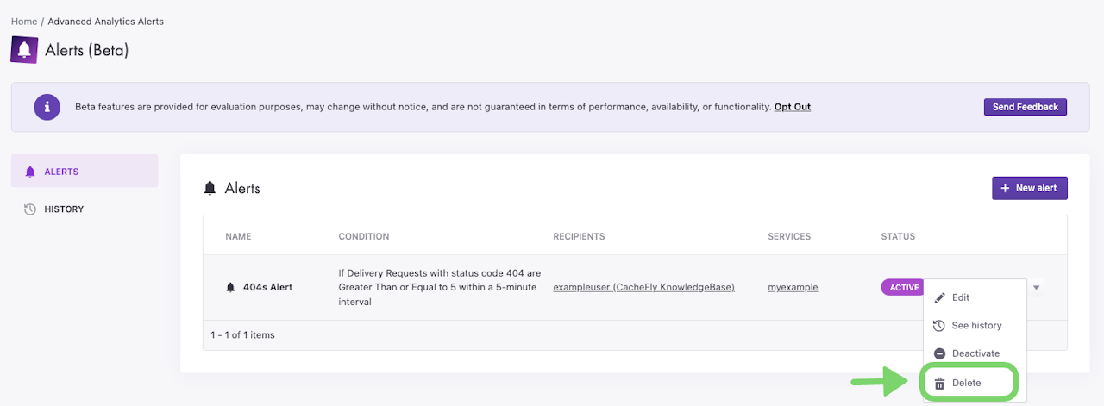1104x406 pixels.
Task: Click the clock icon next to See history
Action: (x=940, y=326)
